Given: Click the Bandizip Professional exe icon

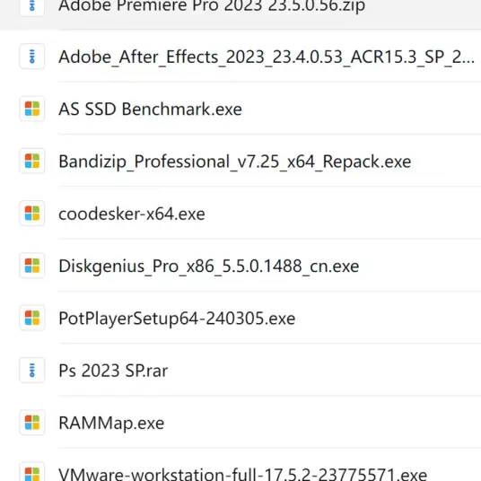Looking at the screenshot, I should pyautogui.click(x=32, y=161).
